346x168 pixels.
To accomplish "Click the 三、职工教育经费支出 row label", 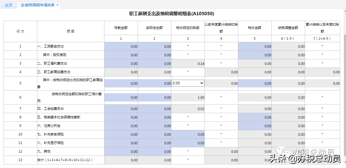I will click(x=54, y=72).
